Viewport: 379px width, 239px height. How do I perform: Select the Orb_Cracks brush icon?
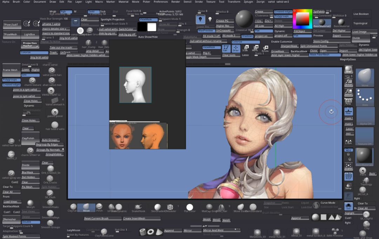[x=50, y=180]
